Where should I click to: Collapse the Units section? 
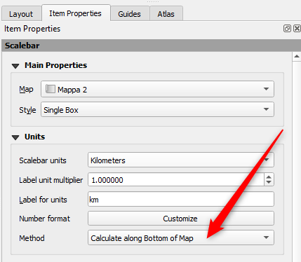pyautogui.click(x=15, y=137)
